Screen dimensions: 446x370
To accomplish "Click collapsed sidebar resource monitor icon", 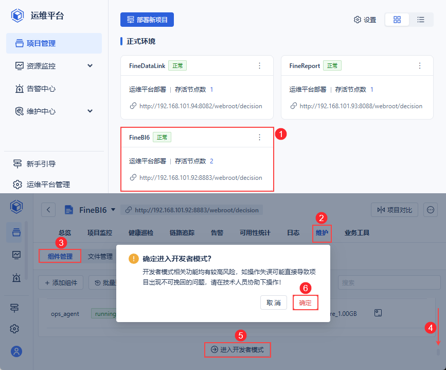I will click(x=16, y=255).
